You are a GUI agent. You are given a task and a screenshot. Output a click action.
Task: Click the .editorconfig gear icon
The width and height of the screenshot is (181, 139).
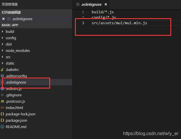point(2,76)
